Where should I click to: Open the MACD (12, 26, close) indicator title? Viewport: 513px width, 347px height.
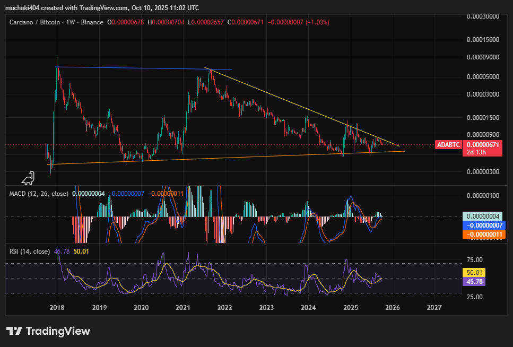click(x=39, y=194)
